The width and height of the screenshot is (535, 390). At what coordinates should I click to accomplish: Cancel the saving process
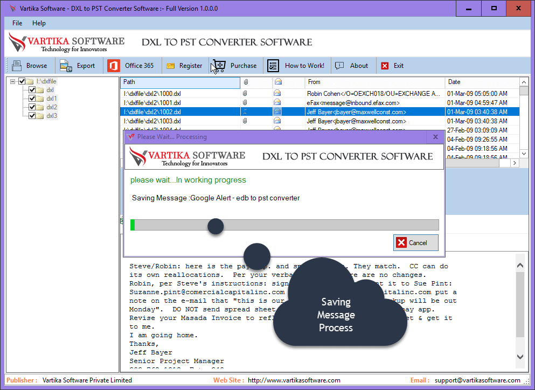[x=415, y=242]
